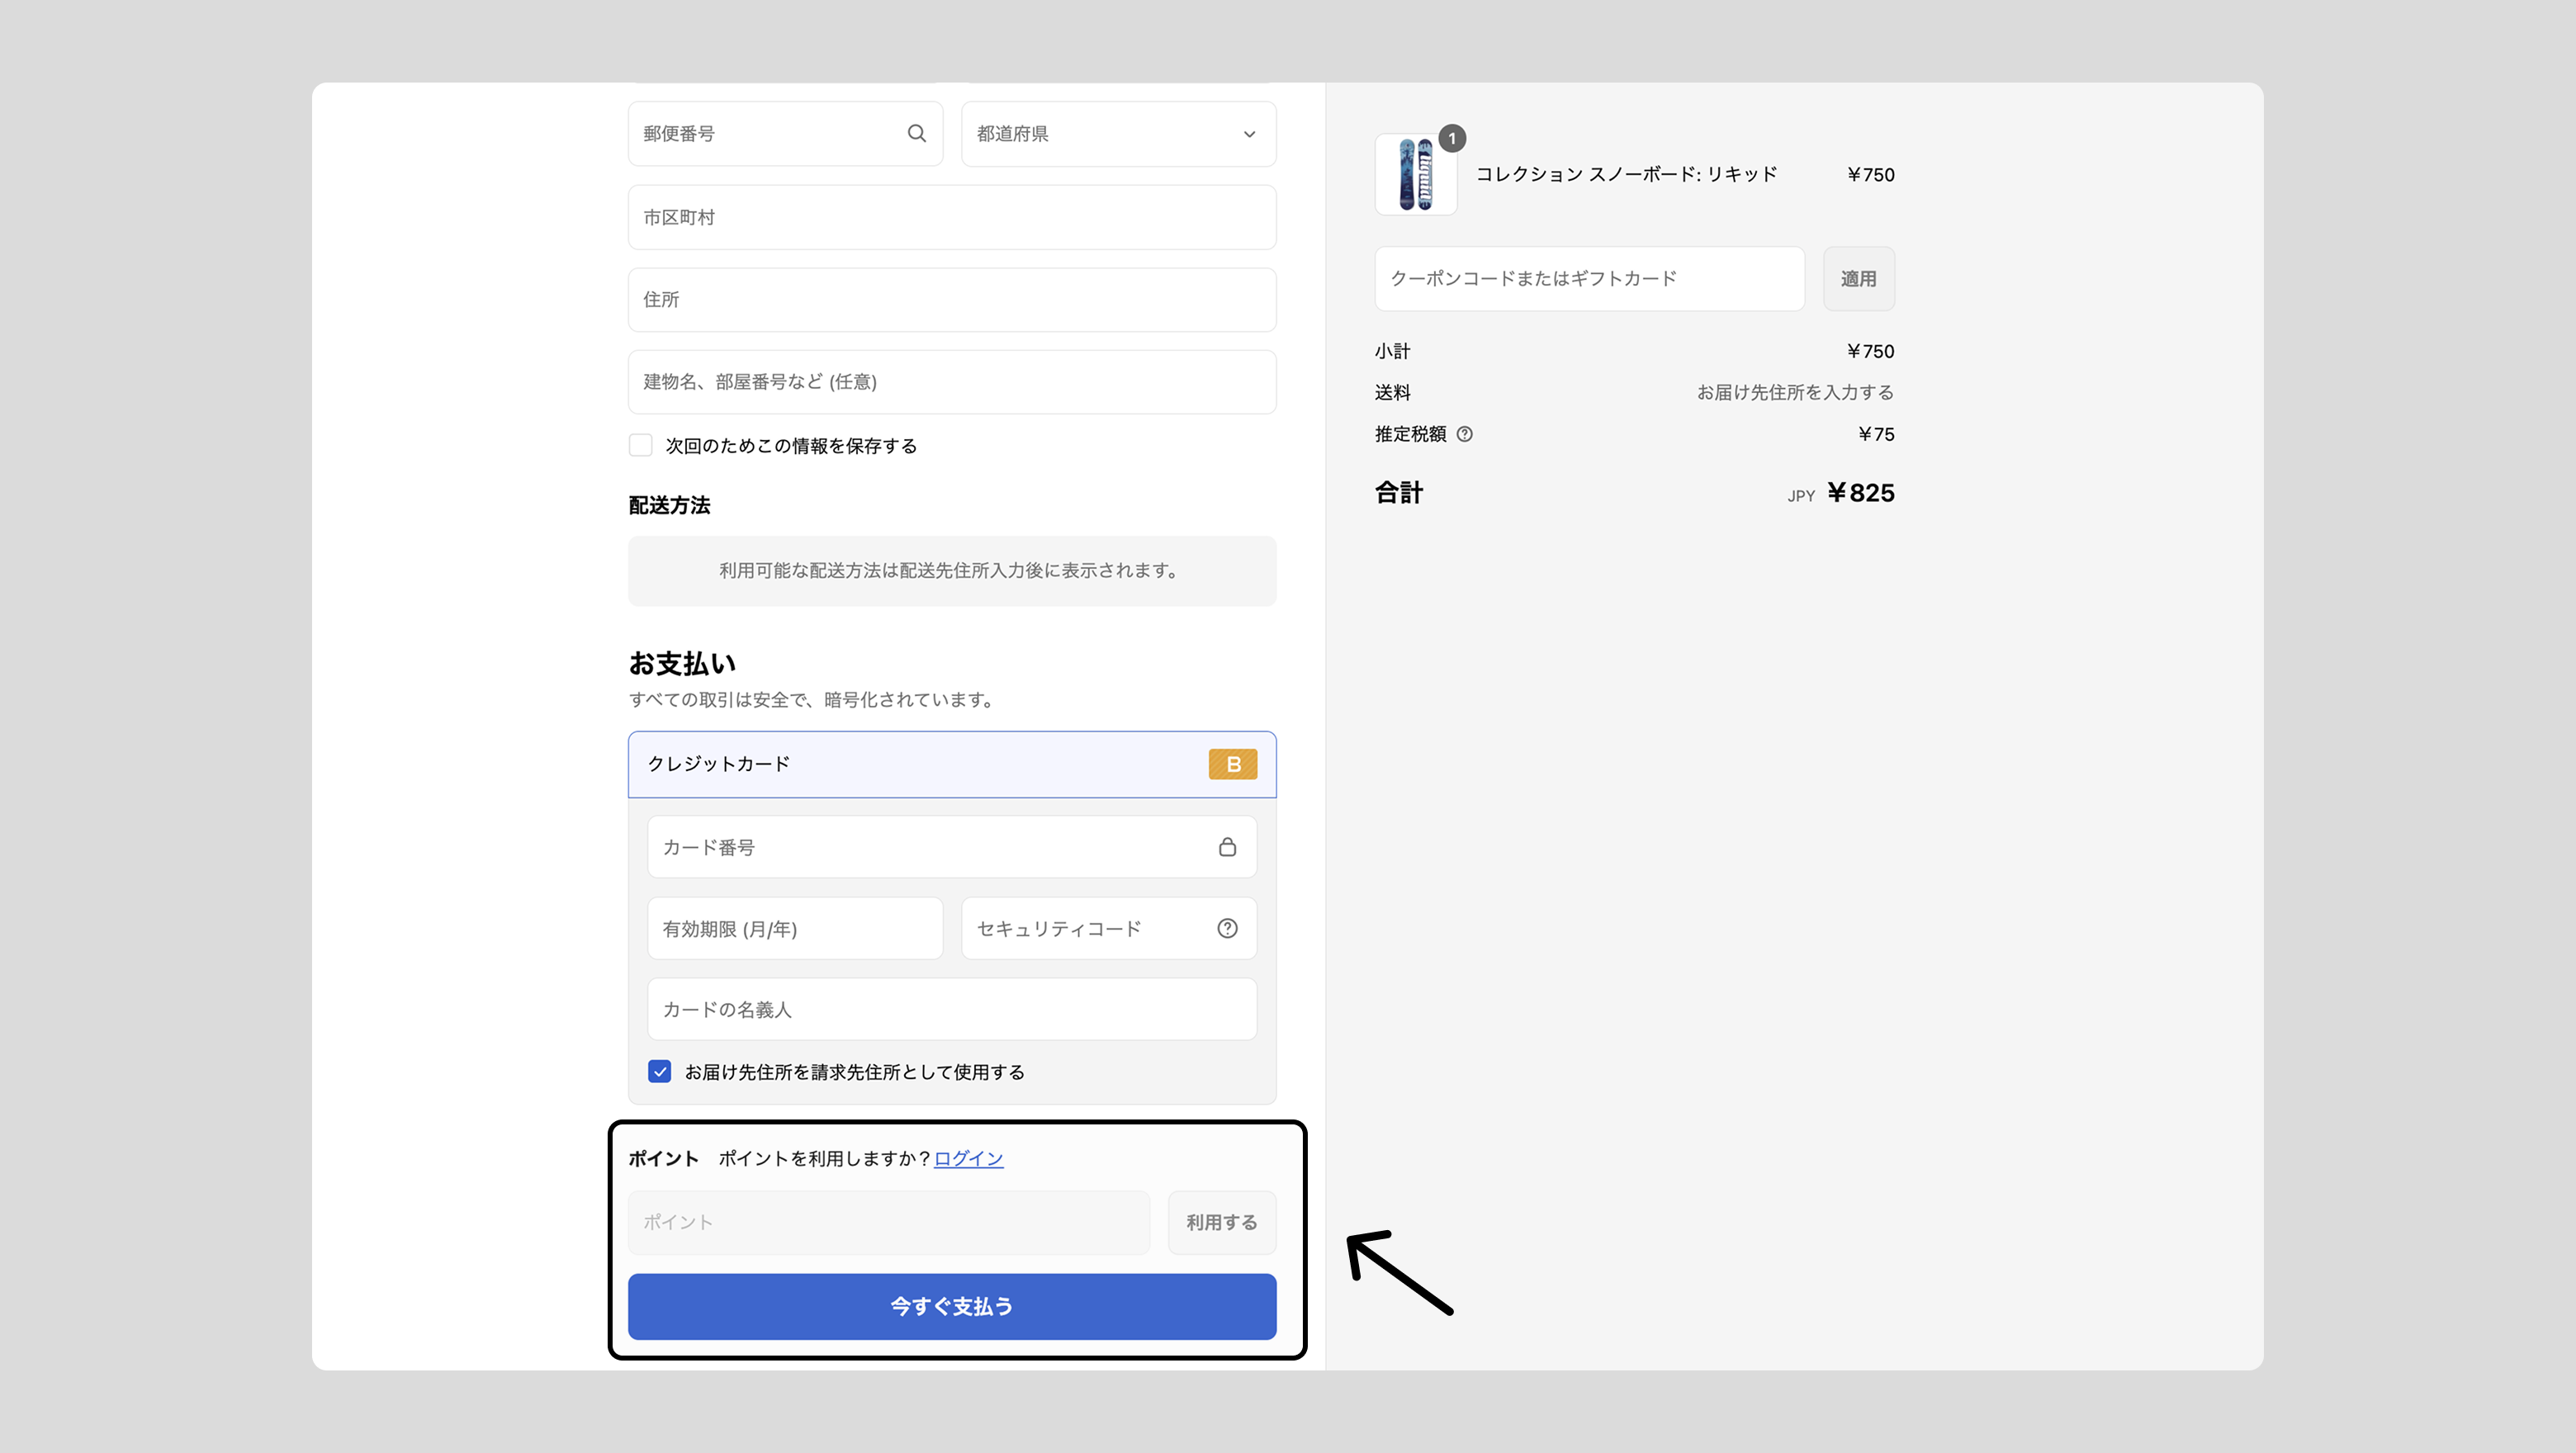The height and width of the screenshot is (1453, 2576).
Task: Click the city (市区町村) input field
Action: point(951,217)
